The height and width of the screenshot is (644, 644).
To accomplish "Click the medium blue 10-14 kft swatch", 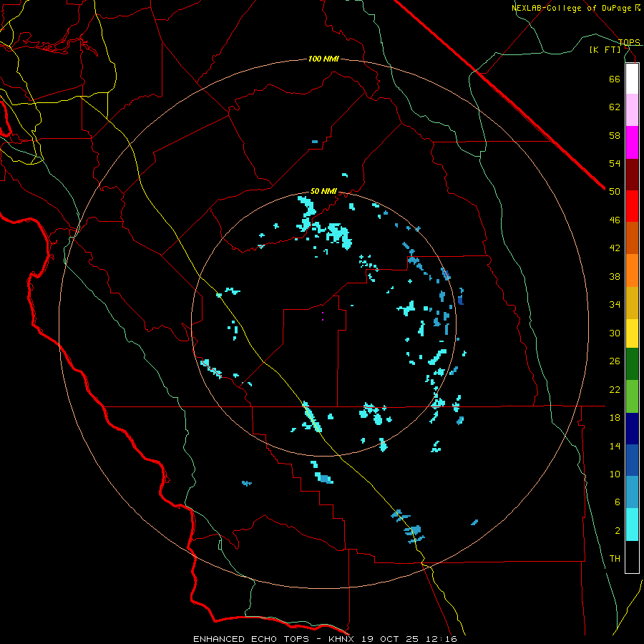I will (632, 460).
